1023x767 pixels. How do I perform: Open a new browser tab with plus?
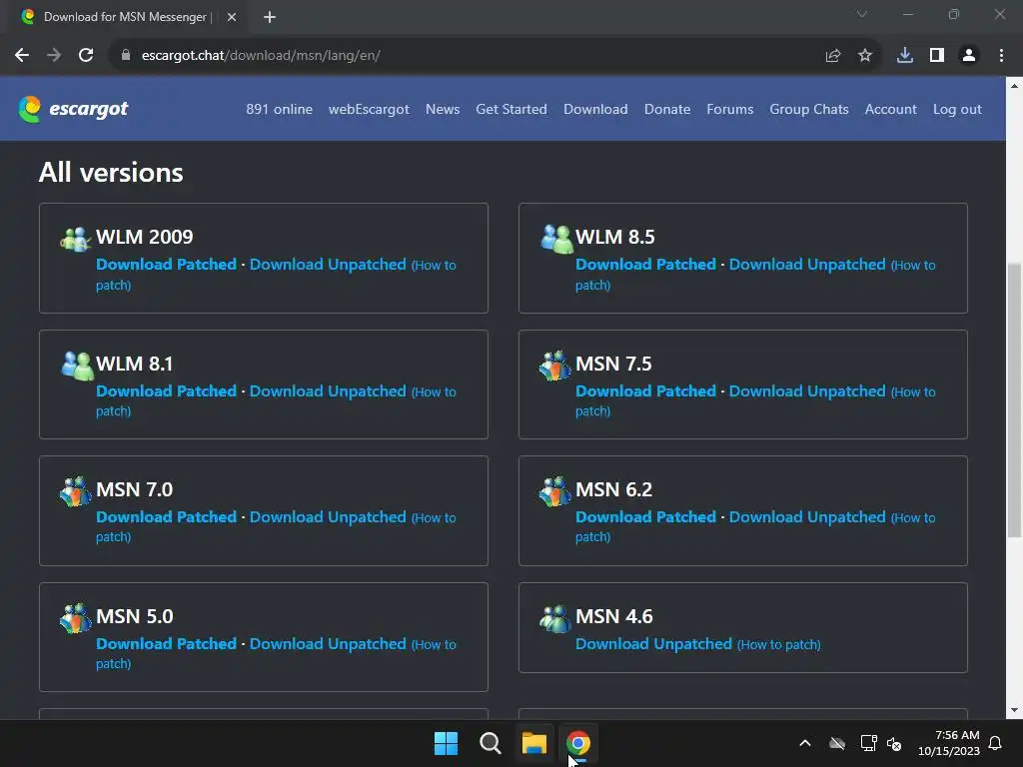click(x=270, y=17)
